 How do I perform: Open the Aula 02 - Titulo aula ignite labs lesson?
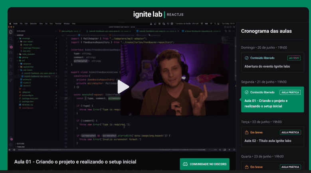click(x=273, y=137)
